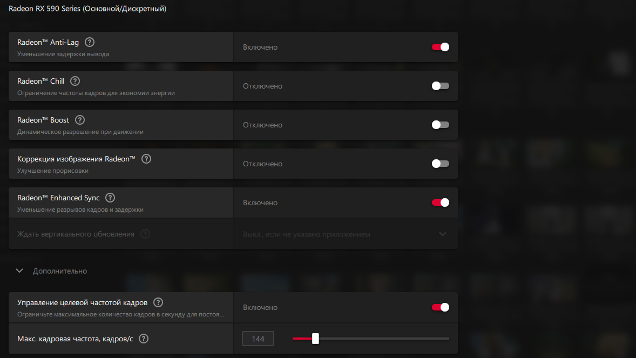Click the max frame rate 144 field
The image size is (636, 358).
point(258,339)
